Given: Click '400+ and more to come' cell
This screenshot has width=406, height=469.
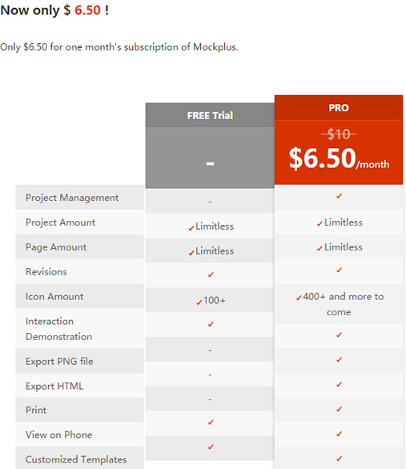Looking at the screenshot, I should click(x=340, y=304).
